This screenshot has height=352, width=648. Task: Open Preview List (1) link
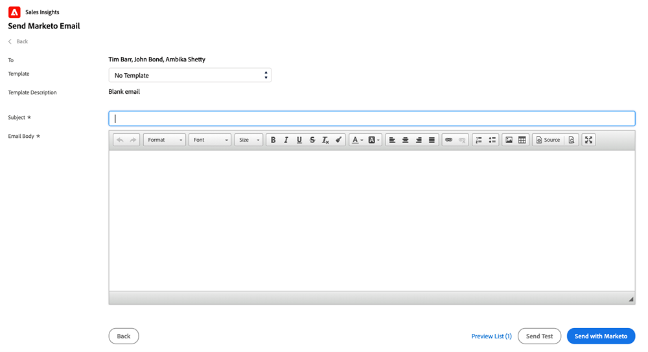coord(491,336)
